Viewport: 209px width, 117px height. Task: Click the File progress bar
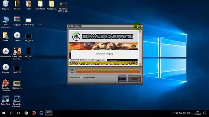pos(108,70)
